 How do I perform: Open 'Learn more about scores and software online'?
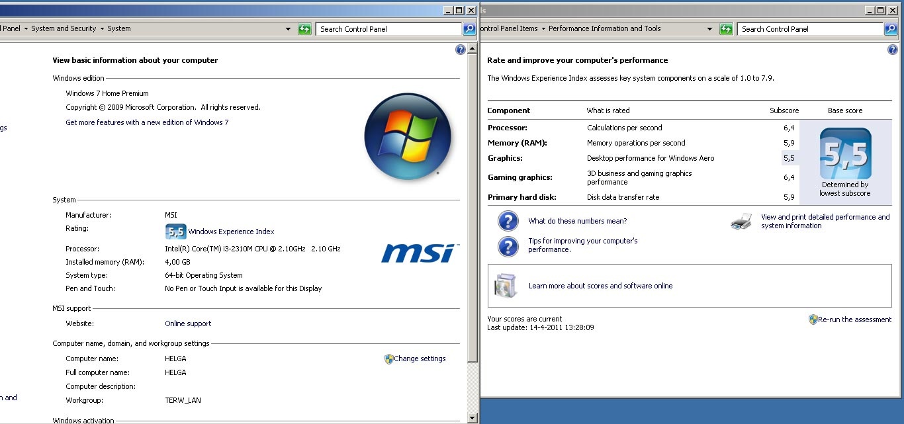click(x=600, y=286)
